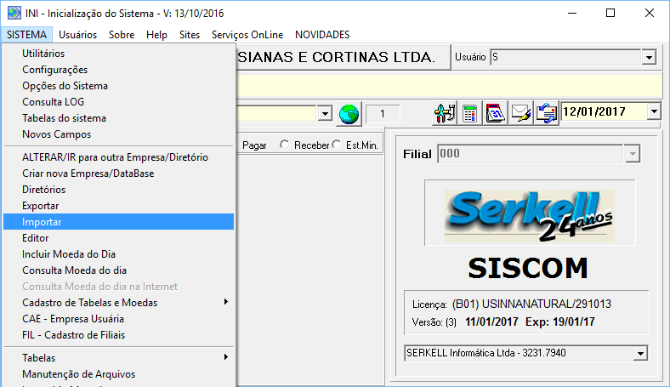Select Manutenção de Arquivos
The height and width of the screenshot is (387, 670).
click(119, 374)
